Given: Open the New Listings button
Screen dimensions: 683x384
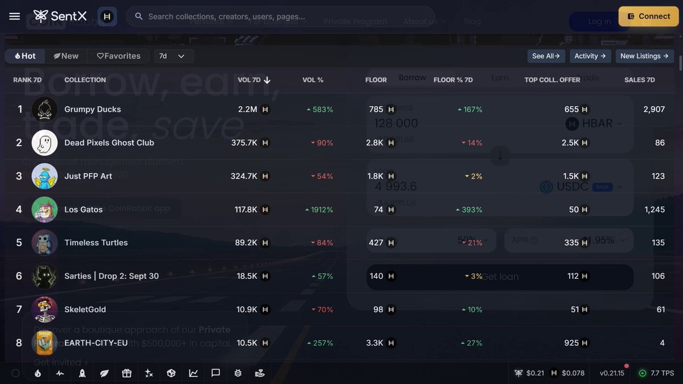Looking at the screenshot, I should tap(644, 56).
